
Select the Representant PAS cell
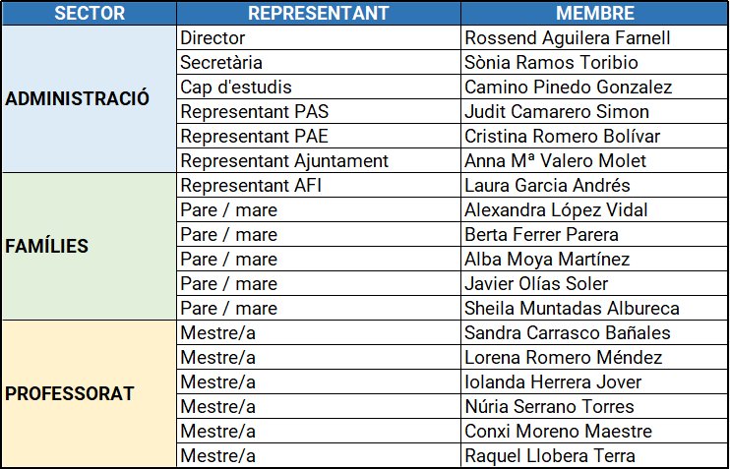[318, 112]
